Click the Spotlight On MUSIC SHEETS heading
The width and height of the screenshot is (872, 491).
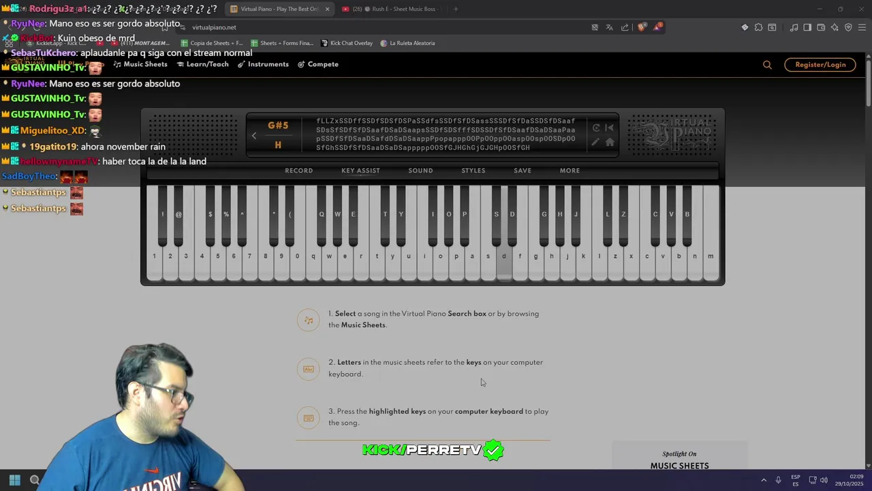coord(679,460)
